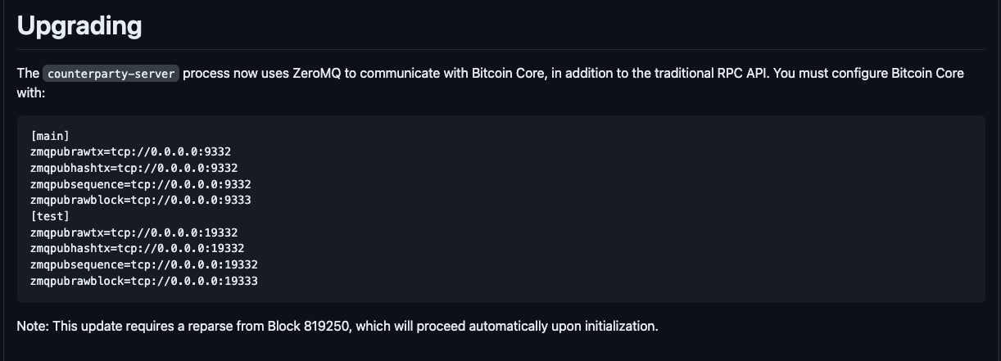This screenshot has width=1001, height=361.
Task: Click the zmqpubrawtx line with port 9332
Action: [x=130, y=152]
